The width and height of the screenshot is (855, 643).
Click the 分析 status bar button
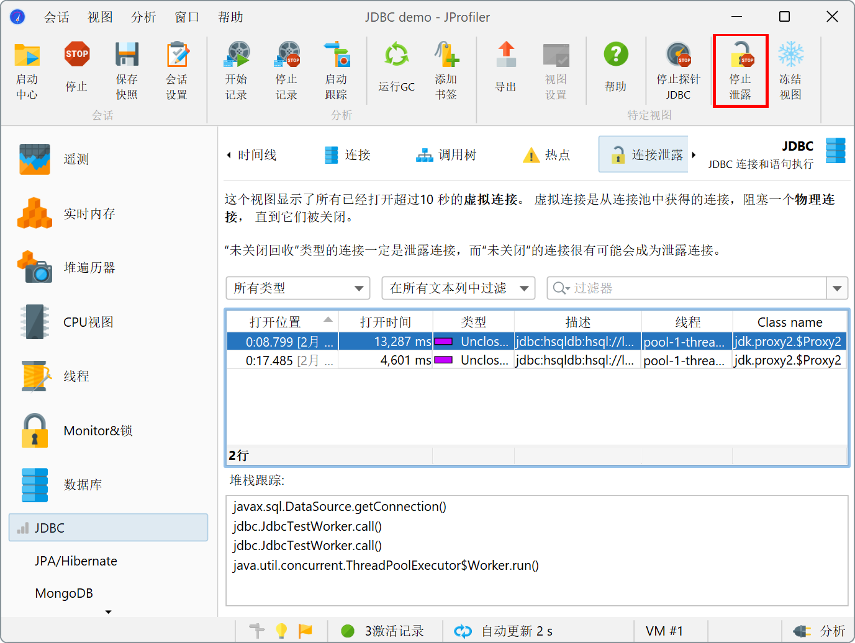[x=820, y=631]
